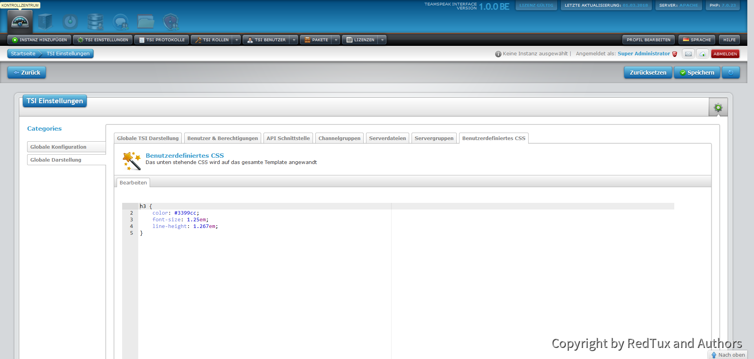The image size is (754, 359).
Task: Select Benutzerdefiniertes CSS tab
Action: click(x=494, y=138)
